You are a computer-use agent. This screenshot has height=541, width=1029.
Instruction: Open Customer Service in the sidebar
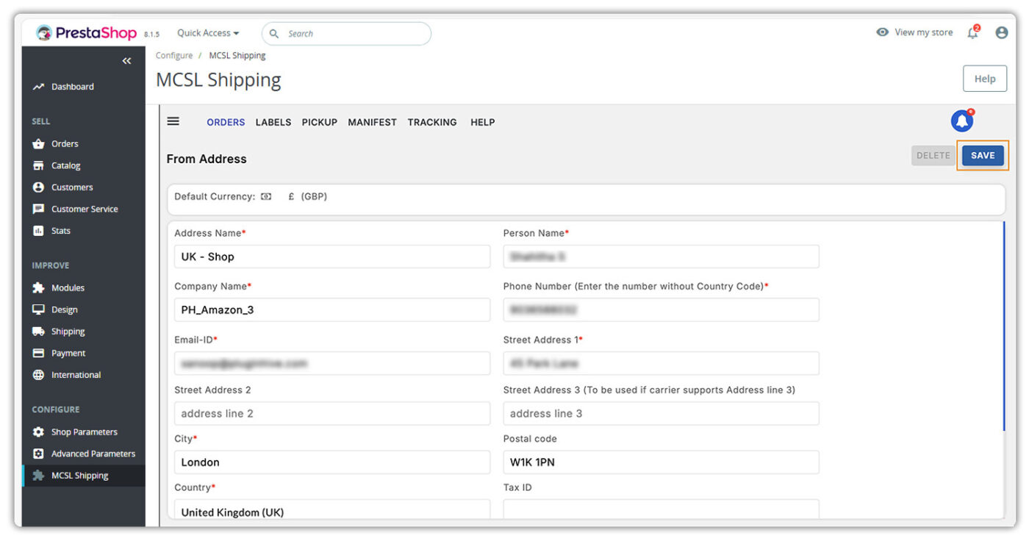tap(83, 209)
